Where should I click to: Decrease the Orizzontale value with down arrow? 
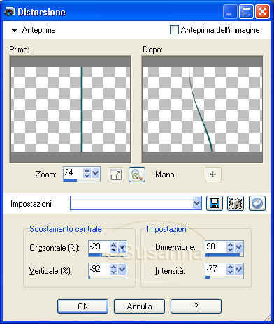(x=113, y=250)
